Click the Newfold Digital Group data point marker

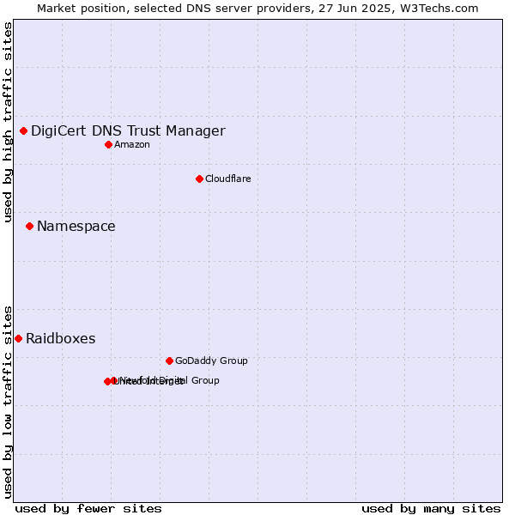pyautogui.click(x=114, y=380)
